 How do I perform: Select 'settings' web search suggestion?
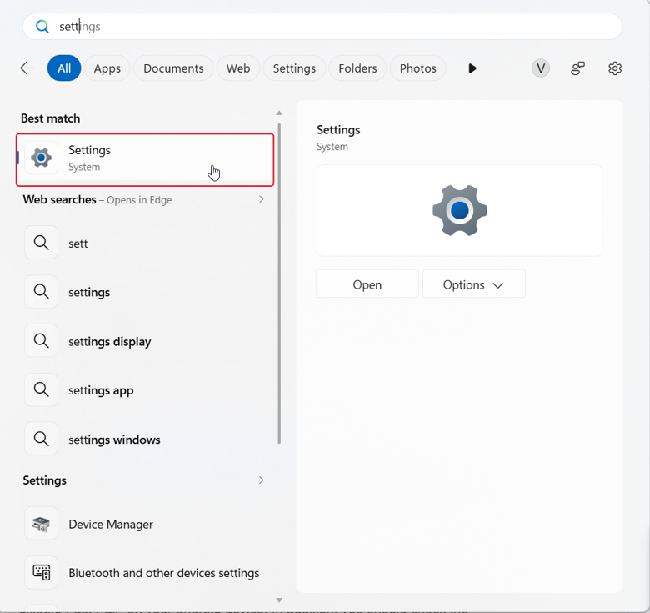pyautogui.click(x=89, y=292)
